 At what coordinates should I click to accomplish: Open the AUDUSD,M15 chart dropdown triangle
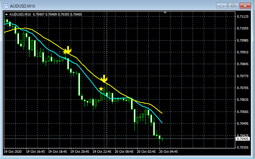(x=7, y=15)
